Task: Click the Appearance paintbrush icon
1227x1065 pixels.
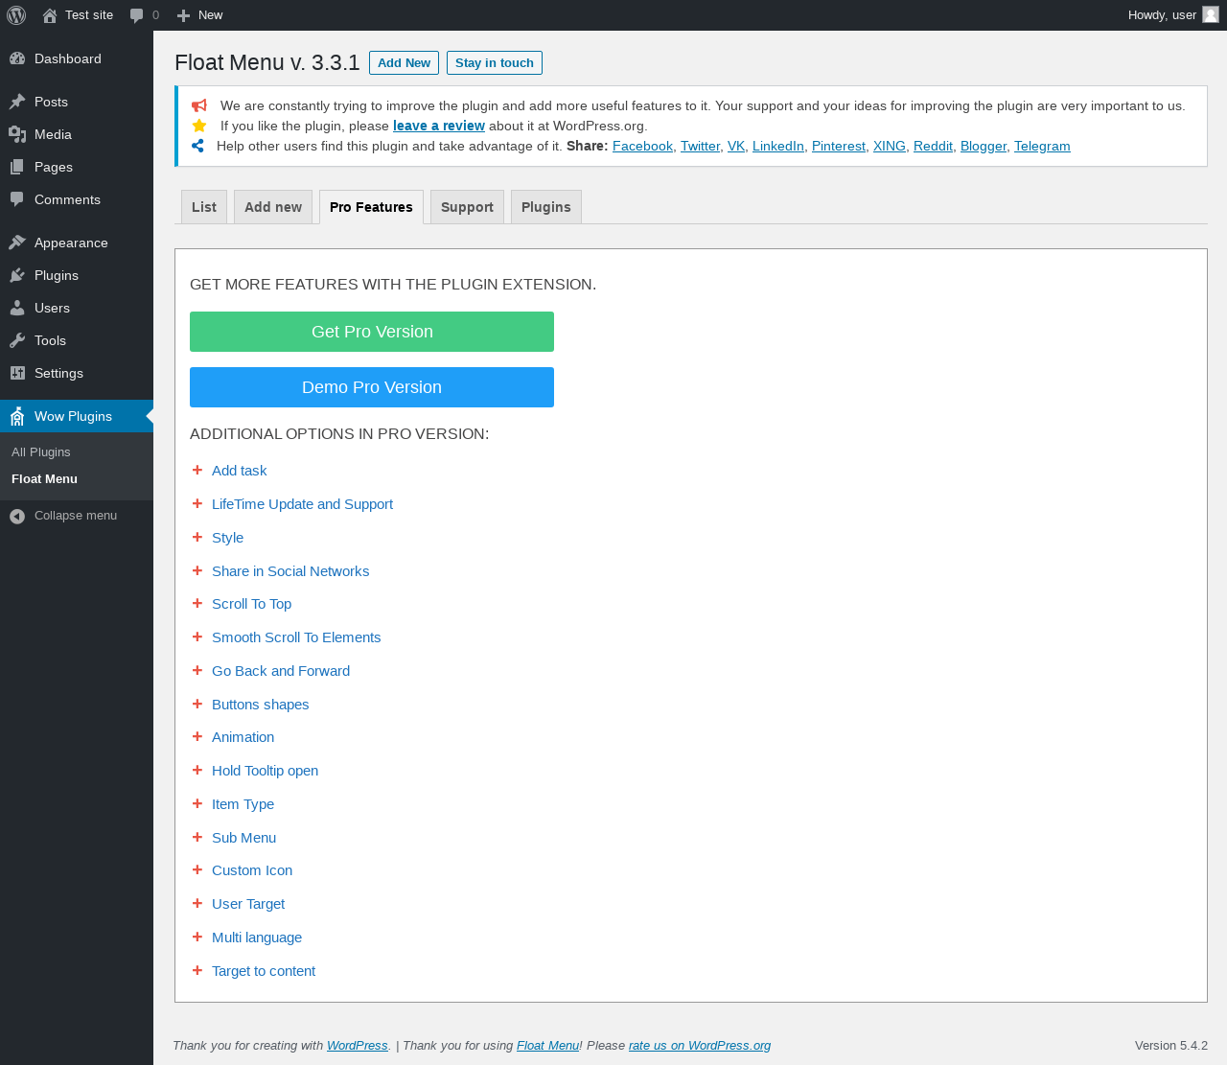Action: (x=17, y=243)
